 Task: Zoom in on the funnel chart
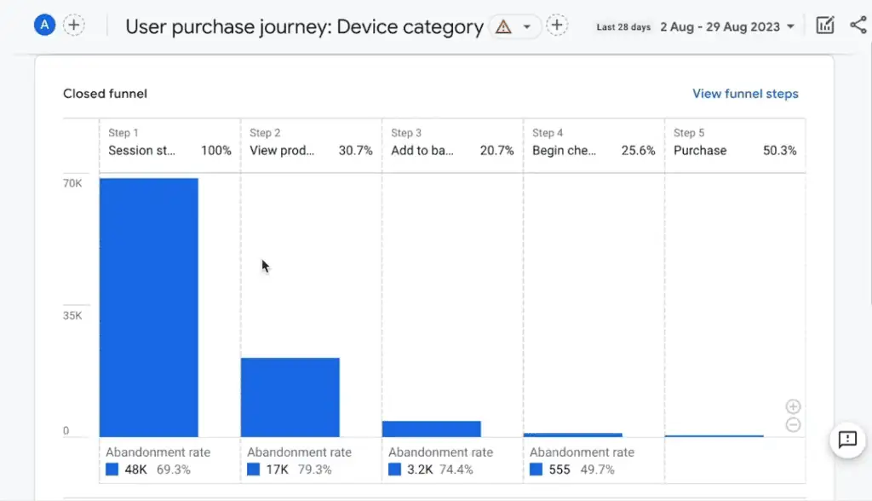[x=793, y=406]
